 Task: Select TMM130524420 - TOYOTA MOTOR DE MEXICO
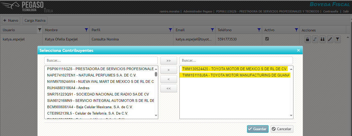point(235,69)
